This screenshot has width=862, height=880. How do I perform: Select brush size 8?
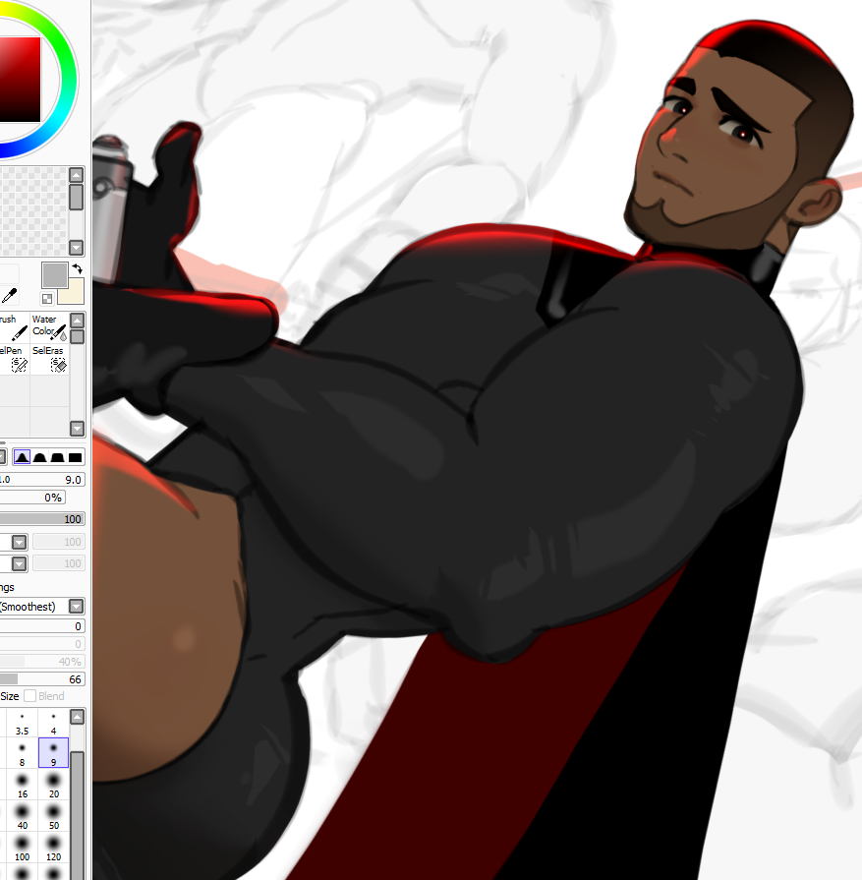tap(22, 754)
